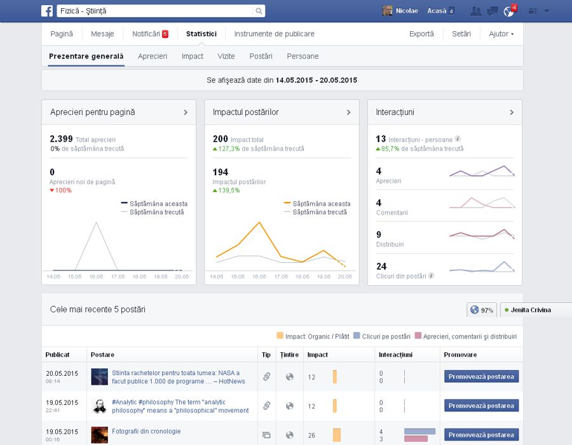Open Setări page settings
This screenshot has height=445, width=572.
pos(461,34)
